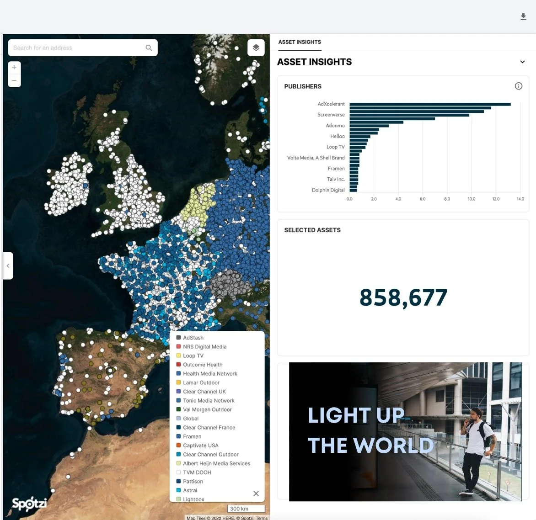This screenshot has height=520, width=536.
Task: Click the Helloo chart label
Action: pyautogui.click(x=338, y=136)
